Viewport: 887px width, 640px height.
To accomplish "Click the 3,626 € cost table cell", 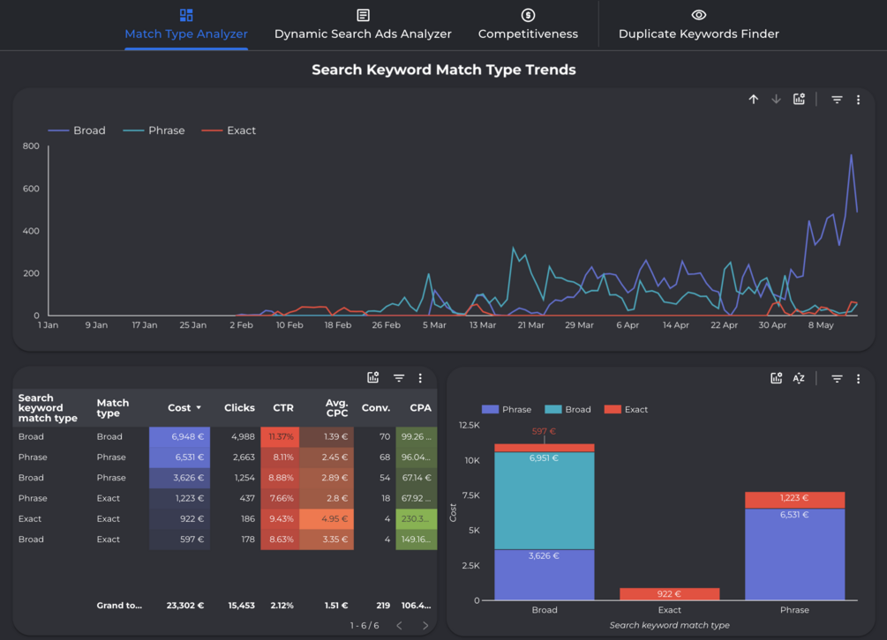I will pyautogui.click(x=179, y=477).
